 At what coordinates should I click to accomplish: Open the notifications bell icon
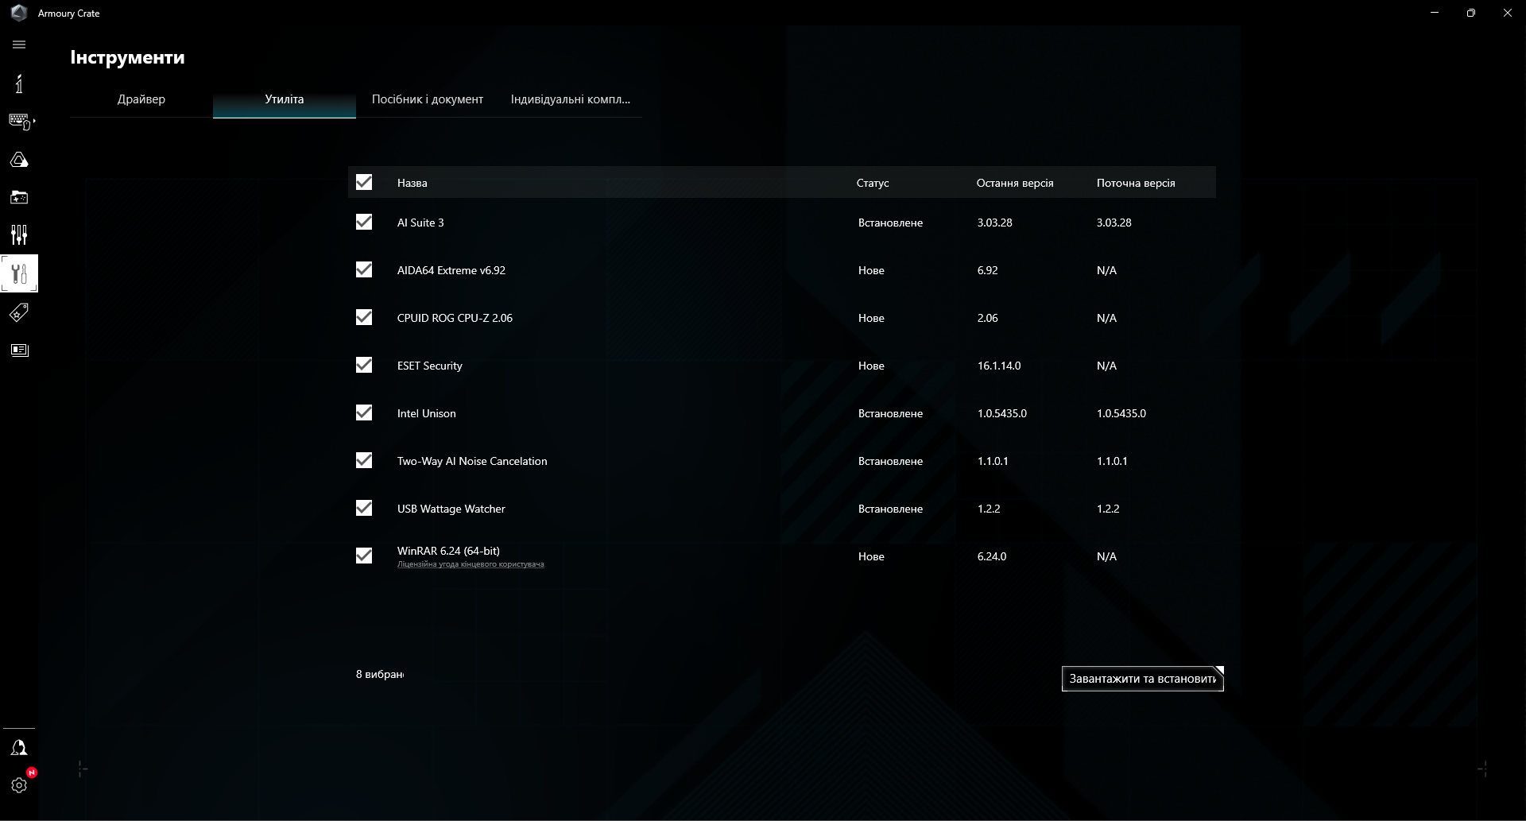tap(19, 748)
